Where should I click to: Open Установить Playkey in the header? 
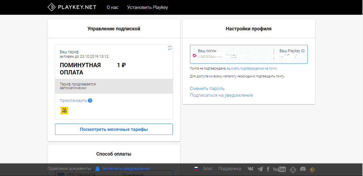click(x=148, y=7)
